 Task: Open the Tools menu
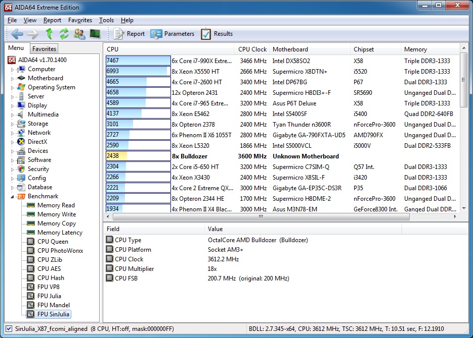tap(106, 20)
